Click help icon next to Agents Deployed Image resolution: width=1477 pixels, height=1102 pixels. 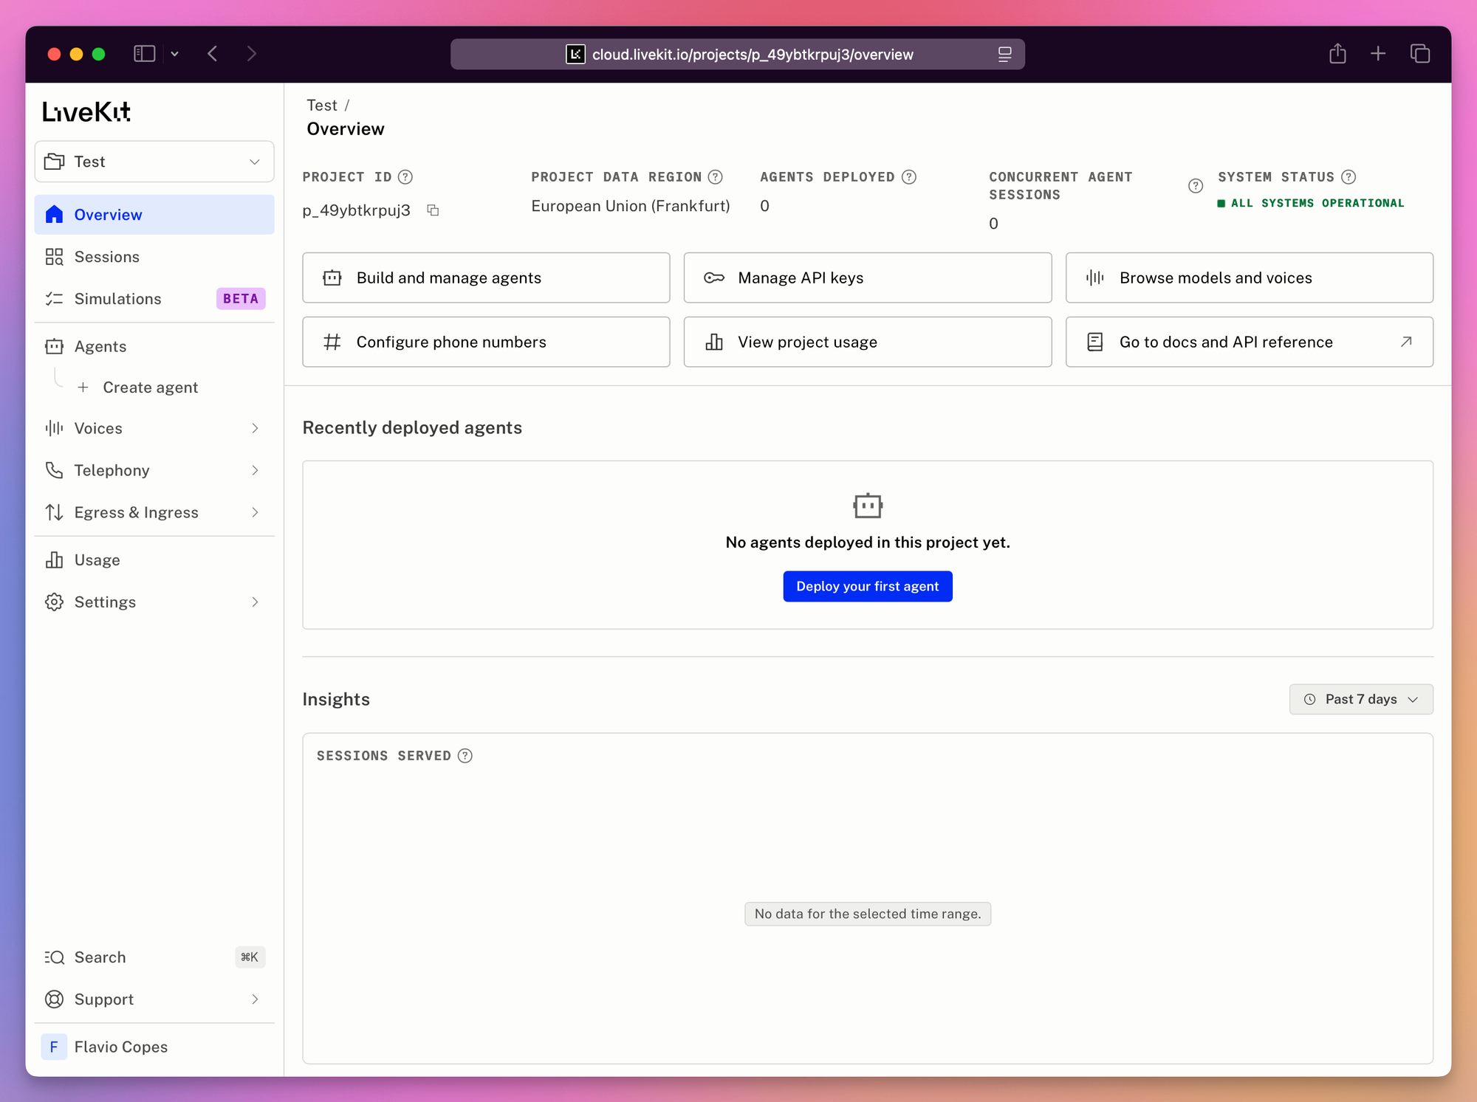tap(909, 177)
